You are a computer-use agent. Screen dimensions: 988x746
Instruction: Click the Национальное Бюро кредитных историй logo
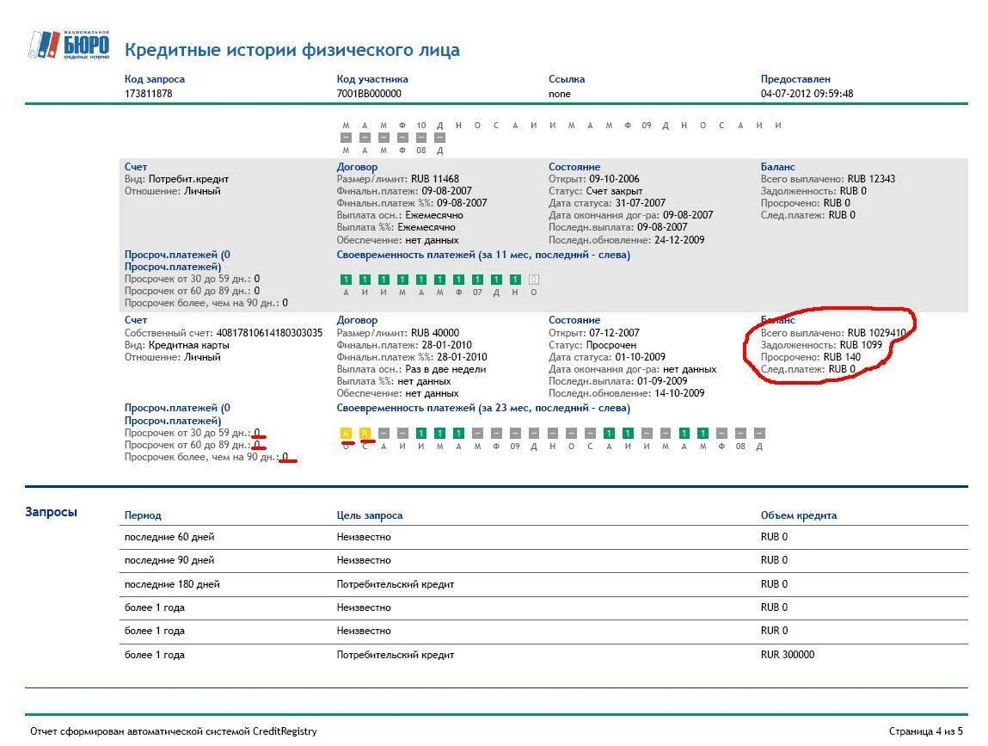70,45
